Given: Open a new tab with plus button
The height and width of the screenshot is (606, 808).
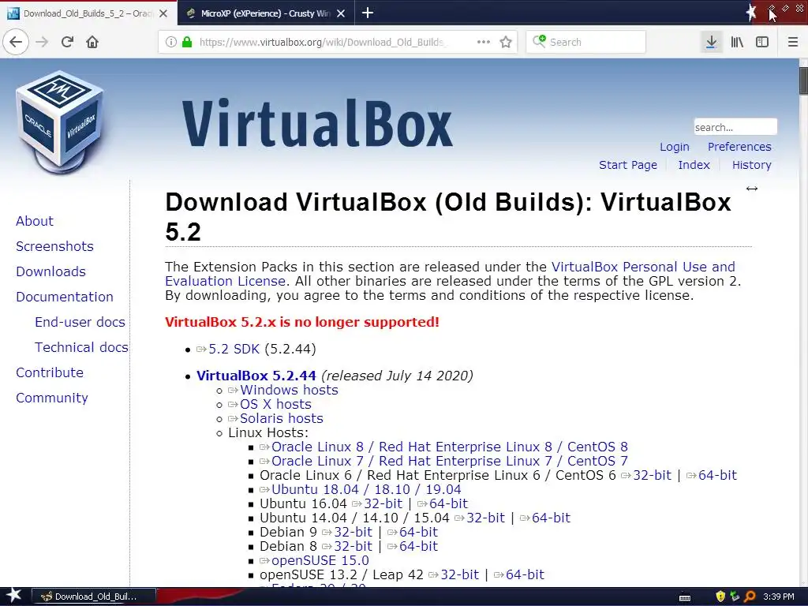Looking at the screenshot, I should 368,13.
